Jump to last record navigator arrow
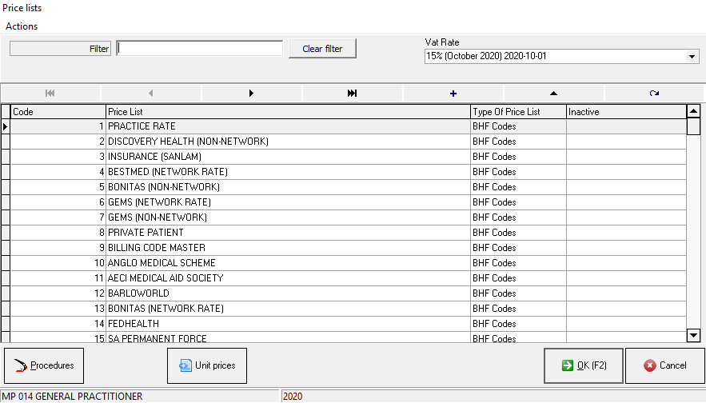Viewport: 706px width, 403px height. (x=352, y=94)
